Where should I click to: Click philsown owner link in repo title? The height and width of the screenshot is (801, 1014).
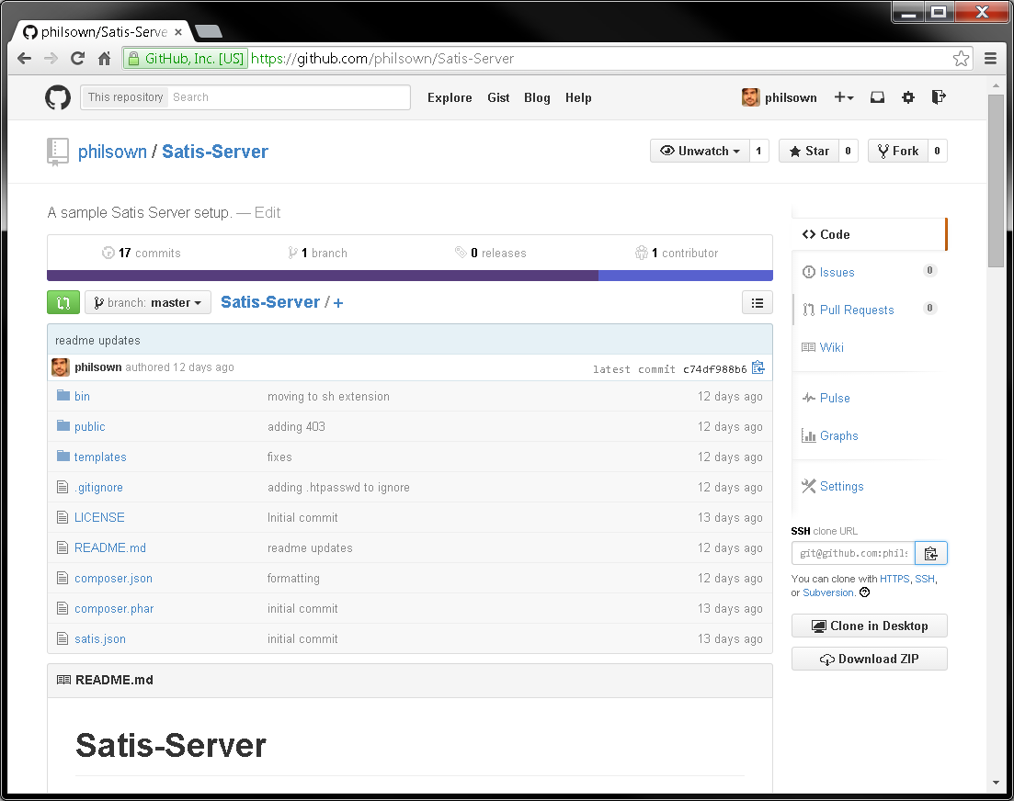pyautogui.click(x=112, y=152)
